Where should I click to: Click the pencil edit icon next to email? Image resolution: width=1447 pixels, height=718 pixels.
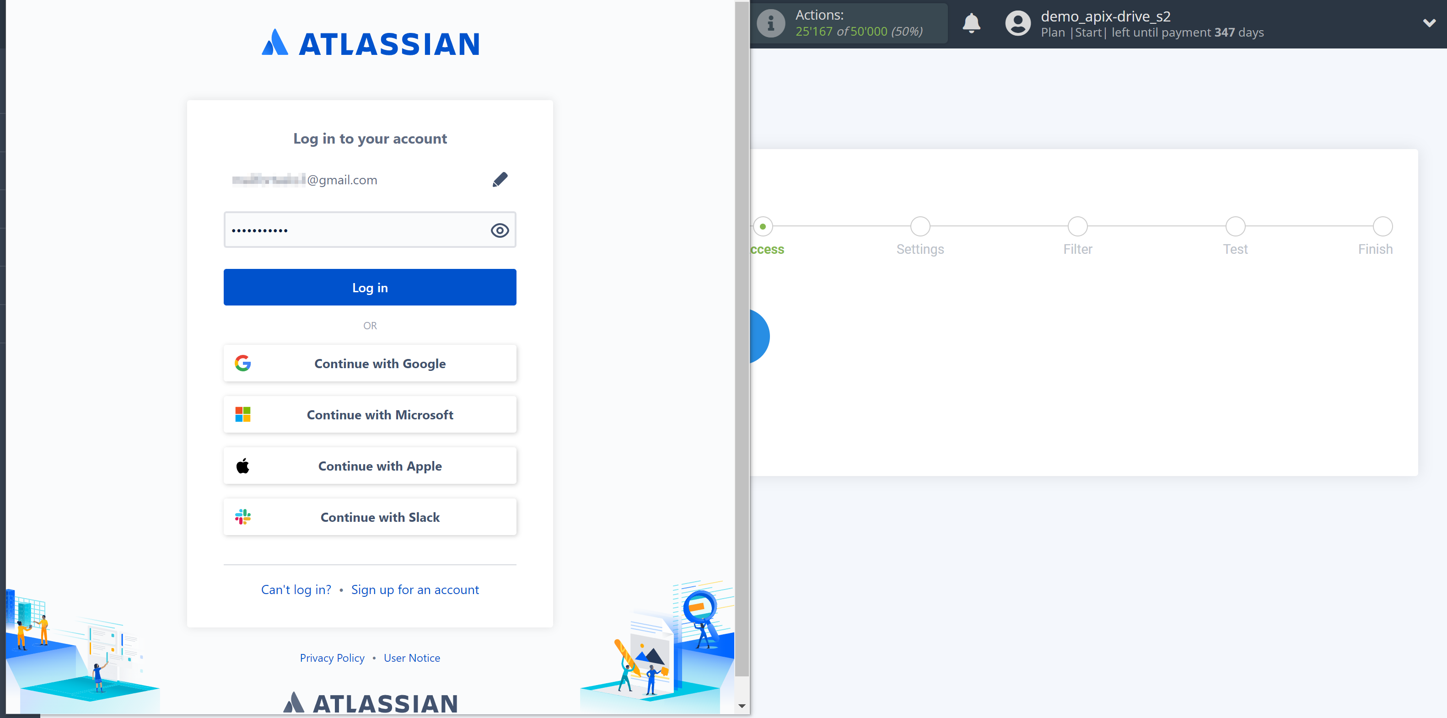[502, 179]
